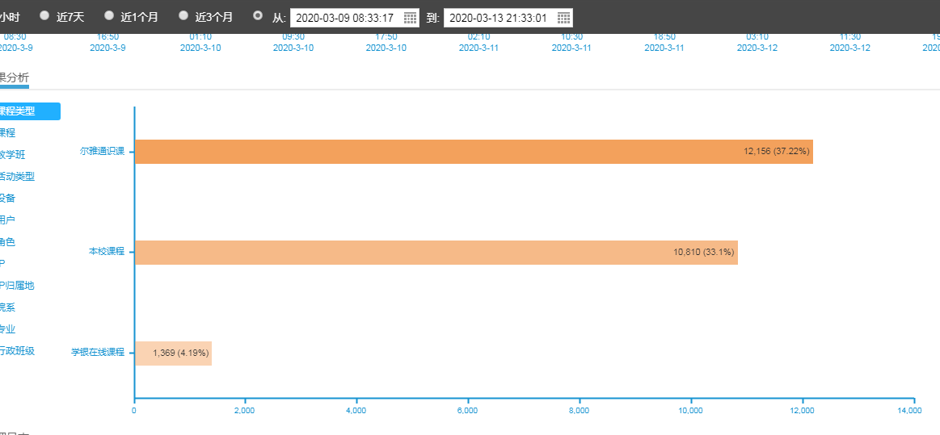940x435 pixels.
Task: Click the 学银在线课程 bar showing 1,369
Action: point(173,353)
